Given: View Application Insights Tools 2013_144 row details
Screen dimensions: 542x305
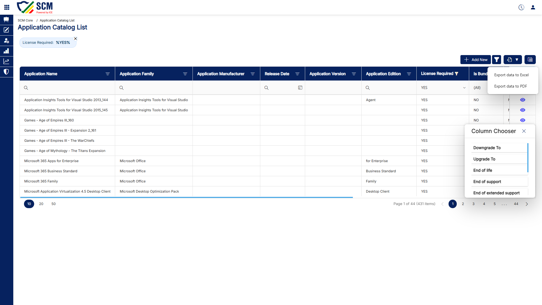Looking at the screenshot, I should point(523,100).
